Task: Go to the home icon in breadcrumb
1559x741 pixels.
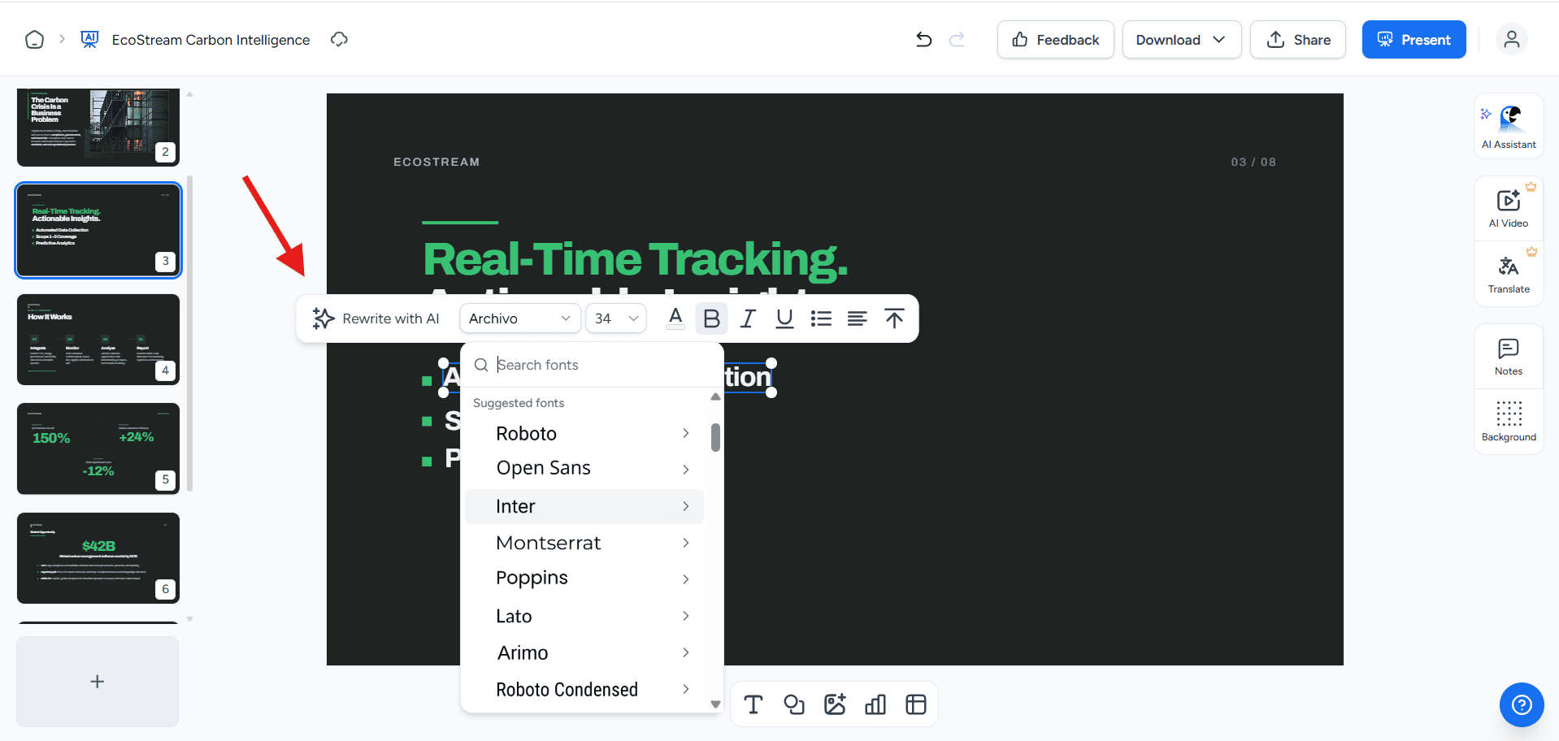Action: click(34, 39)
